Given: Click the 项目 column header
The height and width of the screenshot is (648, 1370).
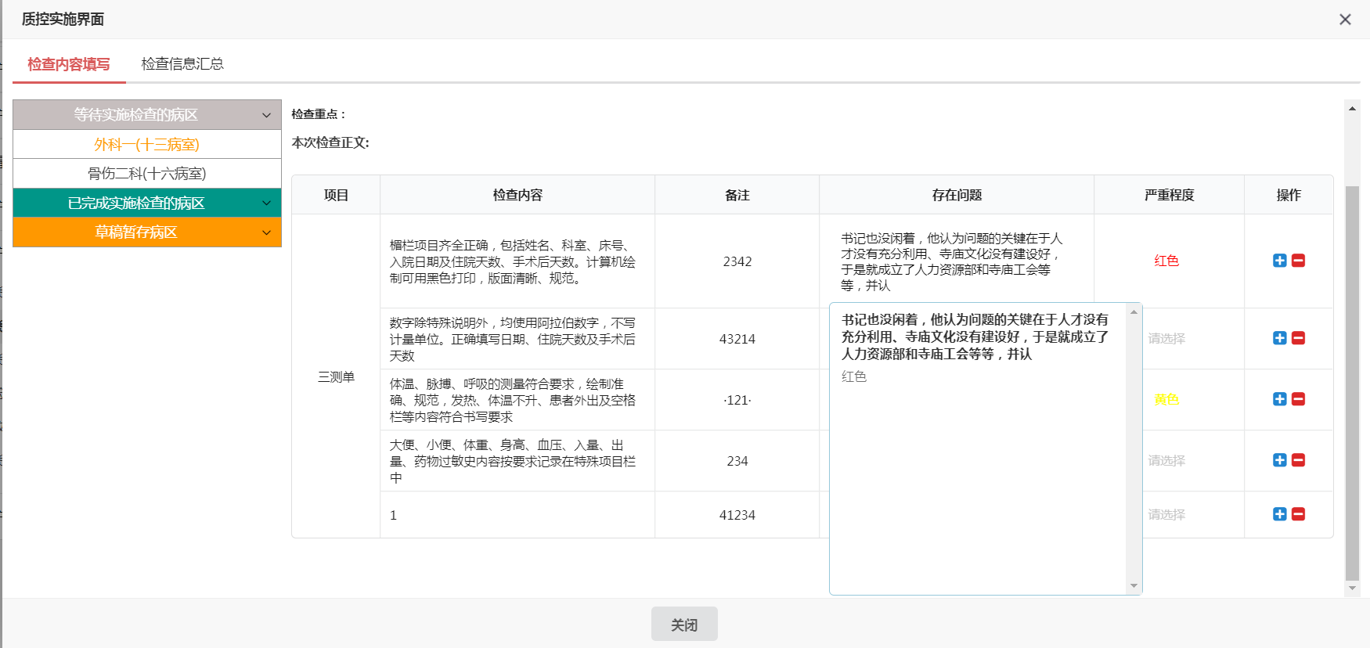Looking at the screenshot, I should (x=336, y=195).
